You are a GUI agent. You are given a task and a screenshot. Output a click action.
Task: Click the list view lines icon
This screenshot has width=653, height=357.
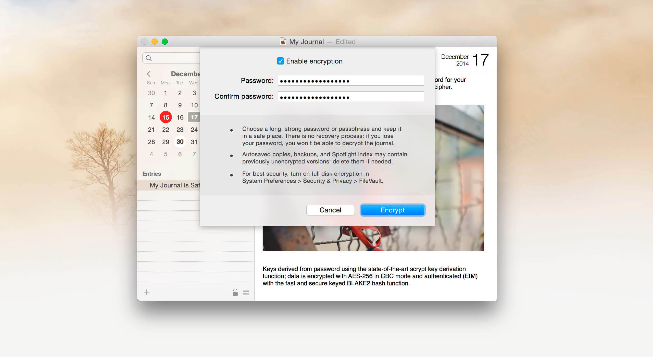point(246,292)
